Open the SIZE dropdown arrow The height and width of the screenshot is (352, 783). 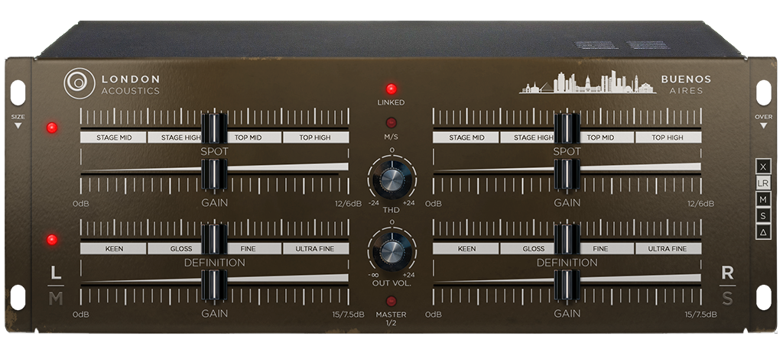[x=18, y=126]
